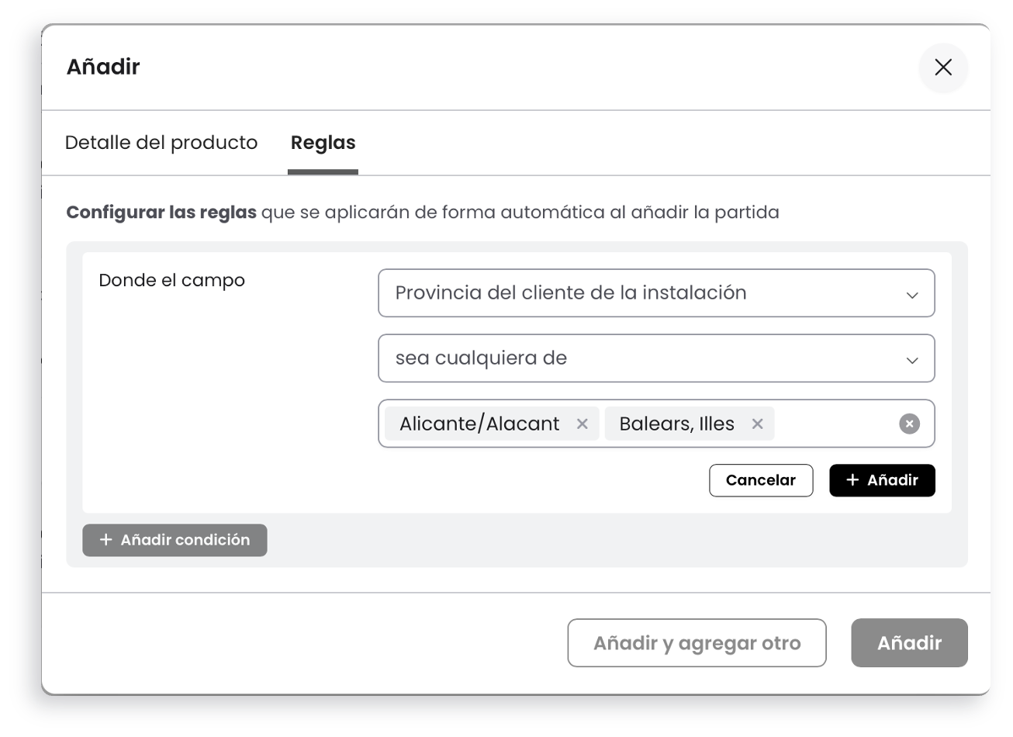Open the sea cualquiera de operator dropdown
Viewport: 1013px width, 737px height.
(x=656, y=358)
